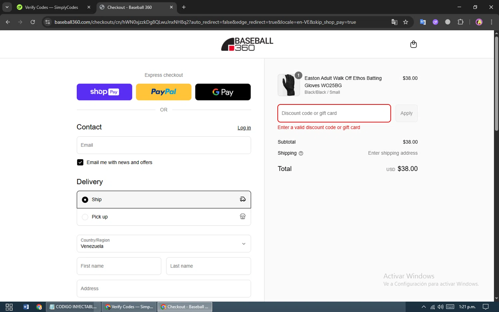Viewport: 499px width, 312px height.
Task: Click the Email input field
Action: (164, 145)
